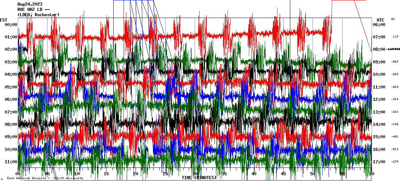The height and width of the screenshot is (183, 400).
Task: Click the 15 minute tick label
Action: click(106, 174)
